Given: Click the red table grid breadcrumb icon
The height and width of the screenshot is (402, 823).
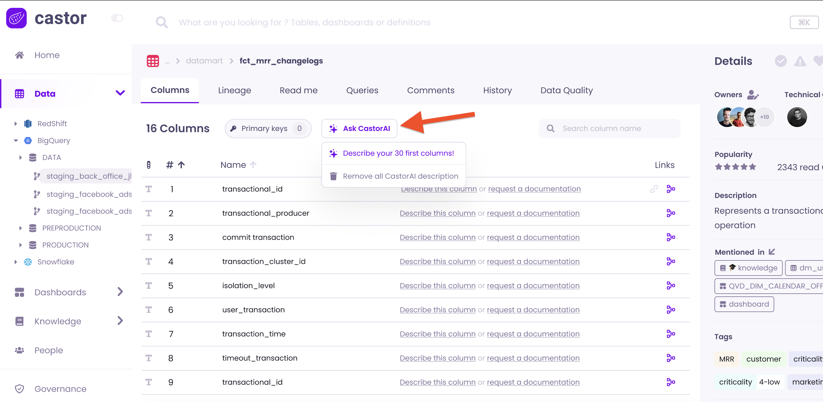Looking at the screenshot, I should click(x=153, y=61).
